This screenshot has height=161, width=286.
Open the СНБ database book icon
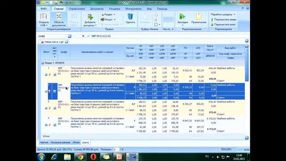43,17
